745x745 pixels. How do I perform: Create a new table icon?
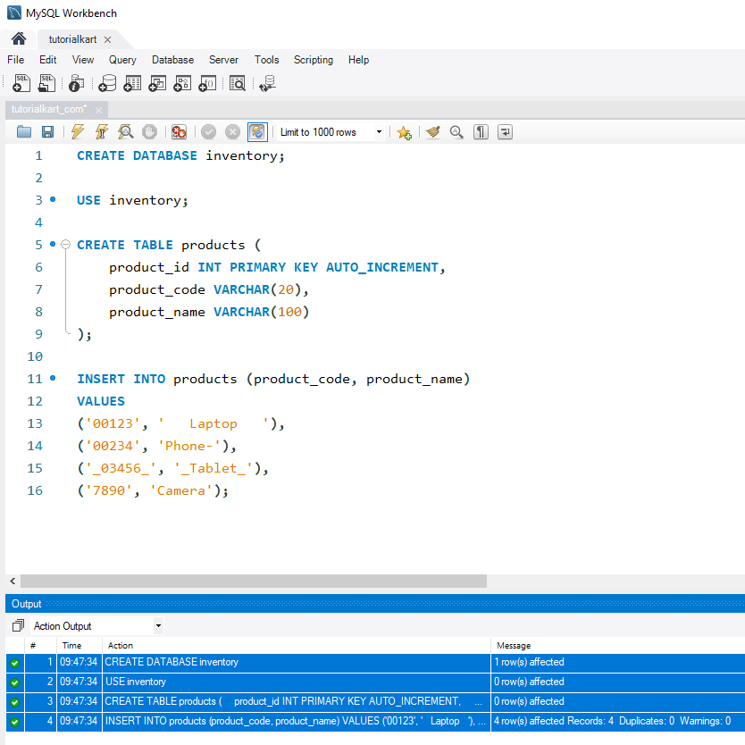pos(132,83)
